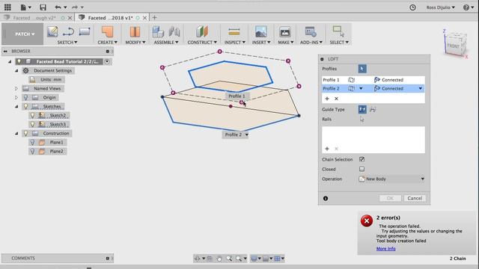Remove selected profile with X icon

coord(336,99)
